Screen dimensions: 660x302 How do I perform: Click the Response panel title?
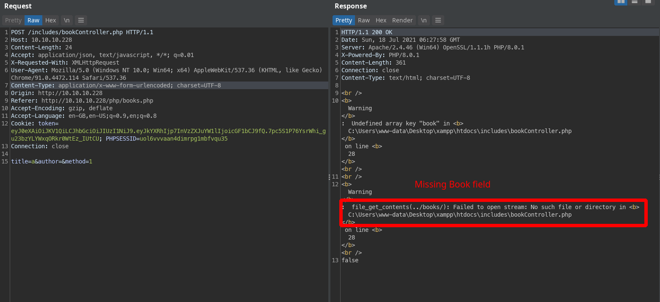click(x=351, y=6)
